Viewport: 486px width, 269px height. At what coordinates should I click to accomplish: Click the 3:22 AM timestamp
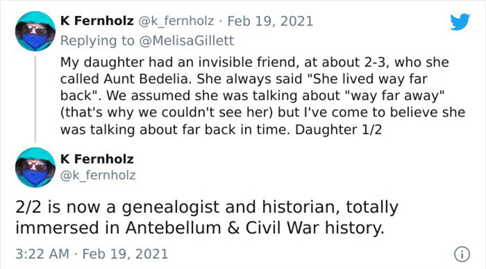click(42, 254)
